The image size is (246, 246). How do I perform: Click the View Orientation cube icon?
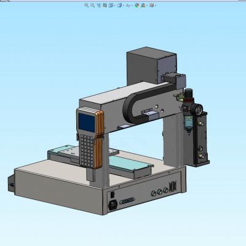[111, 6]
